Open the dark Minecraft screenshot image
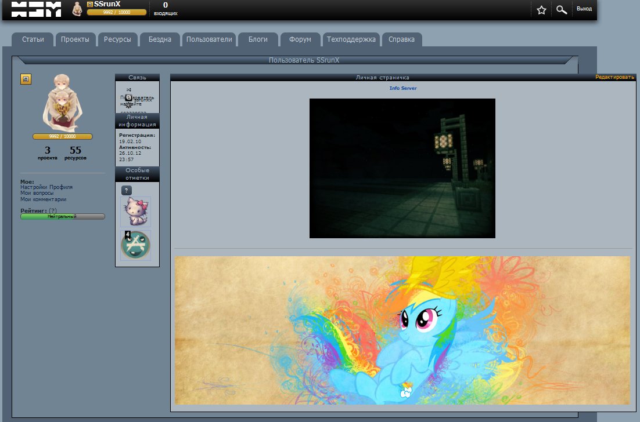Viewport: 640px width, 422px height. click(x=402, y=168)
